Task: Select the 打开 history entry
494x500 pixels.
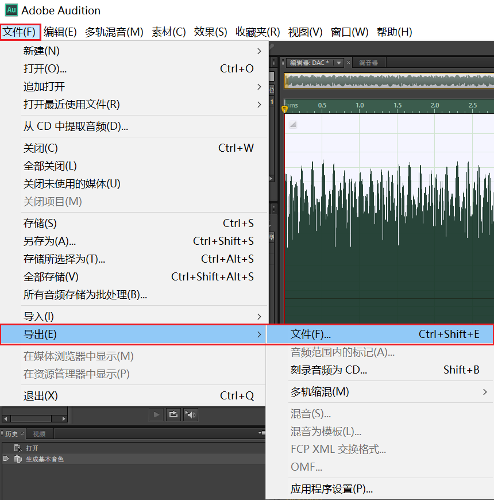Action: tap(134, 448)
